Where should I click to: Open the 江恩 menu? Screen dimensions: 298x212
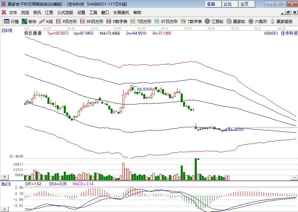click(49, 13)
